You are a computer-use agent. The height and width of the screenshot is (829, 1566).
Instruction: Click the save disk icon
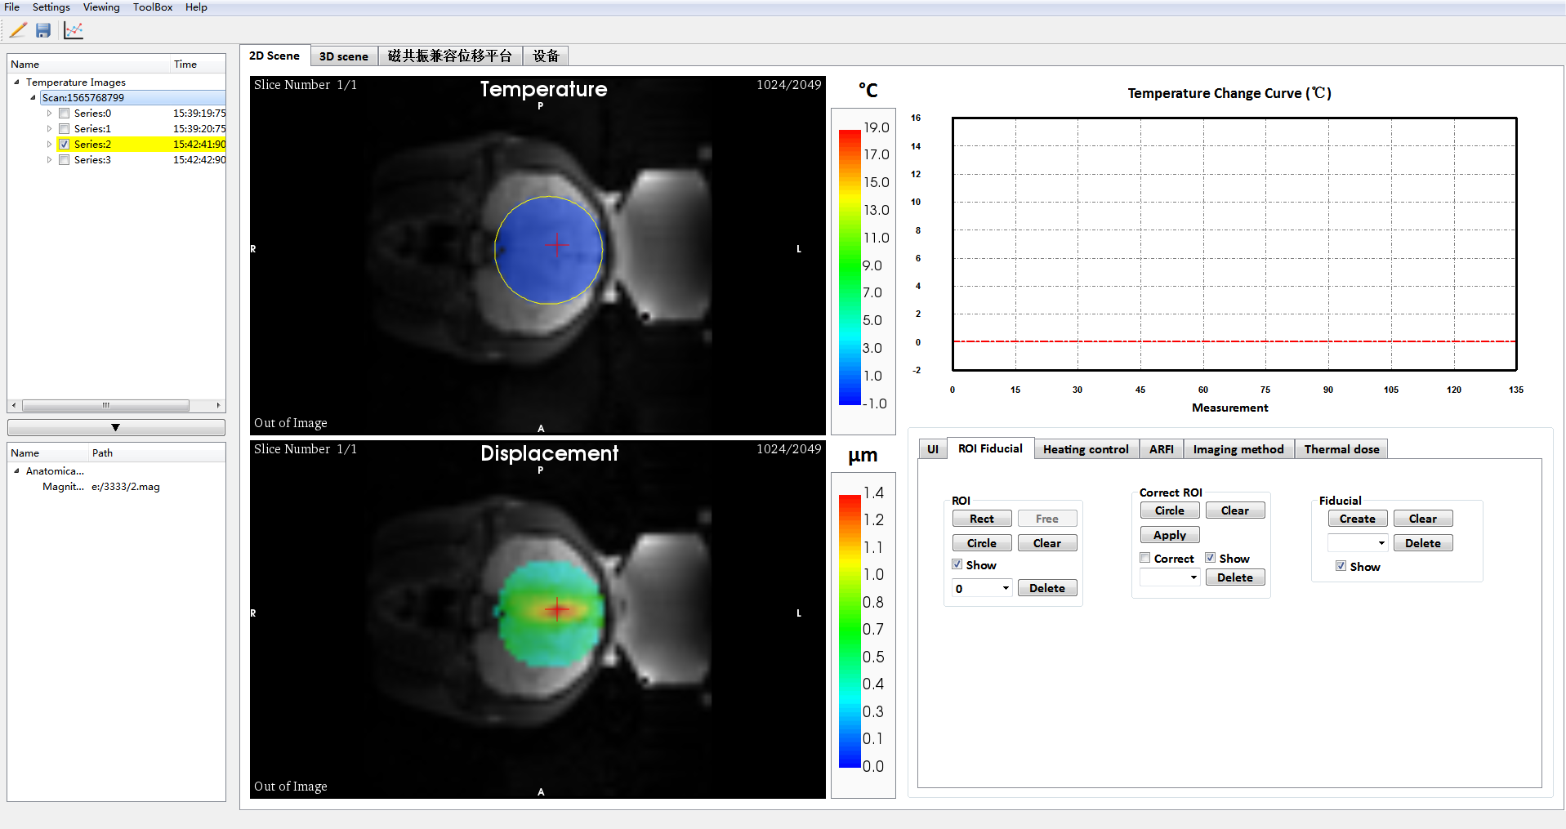[43, 30]
